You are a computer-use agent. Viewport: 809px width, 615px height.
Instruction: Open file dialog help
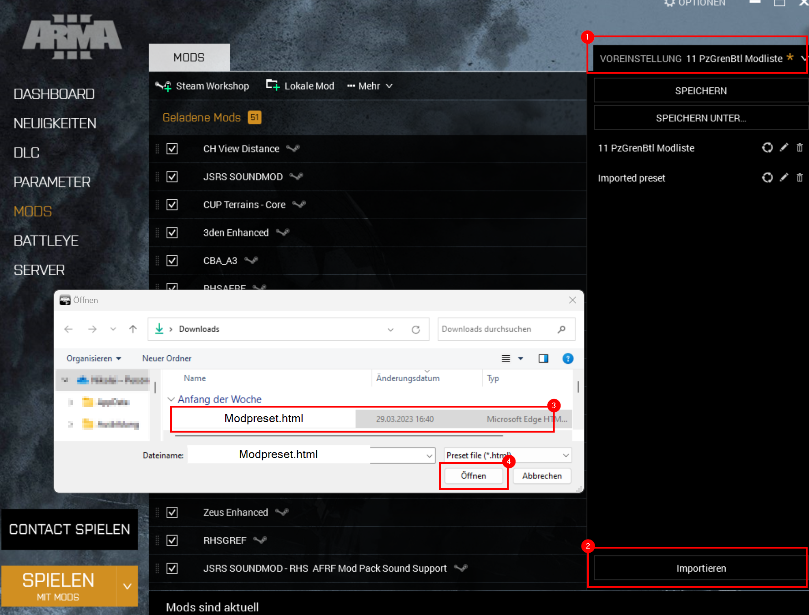point(568,358)
